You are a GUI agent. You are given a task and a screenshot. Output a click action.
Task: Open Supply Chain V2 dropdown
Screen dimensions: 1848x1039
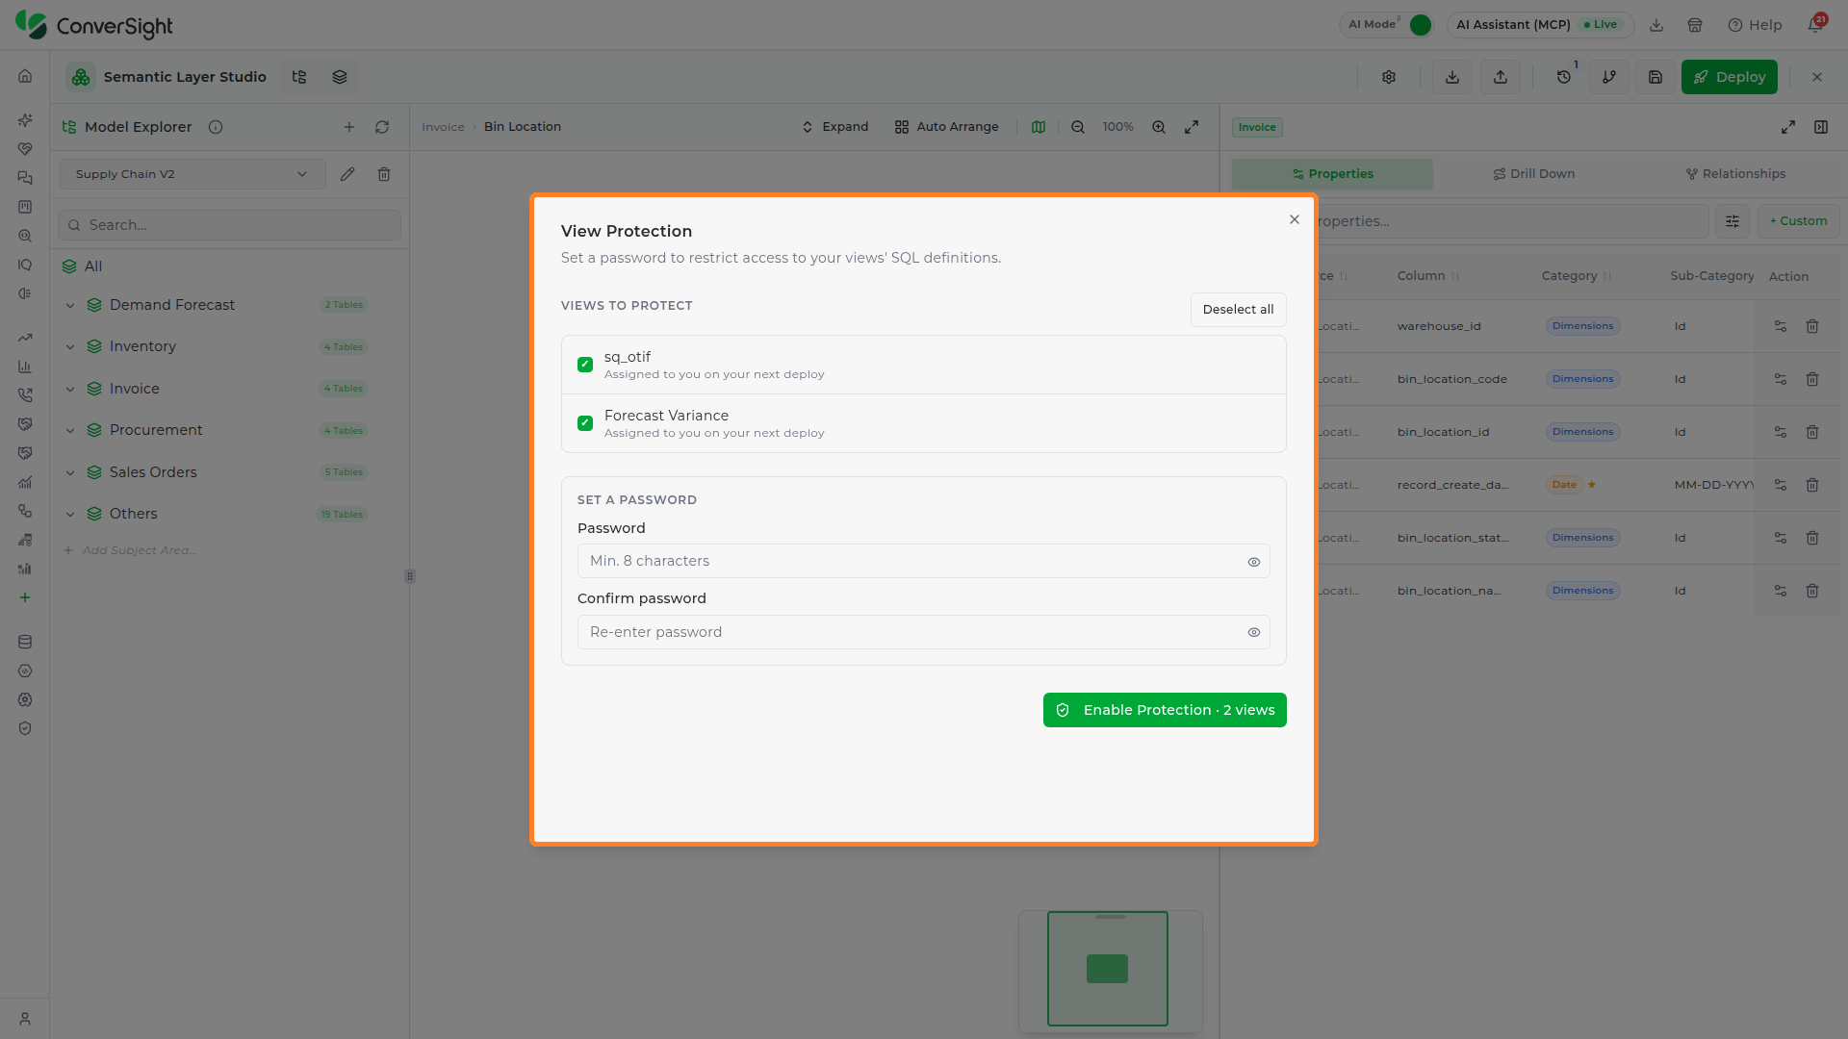tap(192, 174)
